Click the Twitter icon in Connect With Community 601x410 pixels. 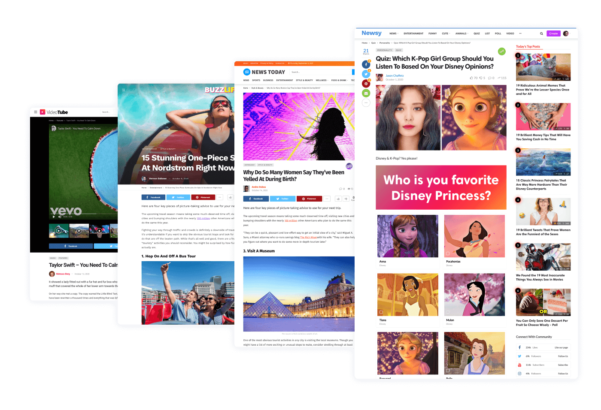[519, 356]
